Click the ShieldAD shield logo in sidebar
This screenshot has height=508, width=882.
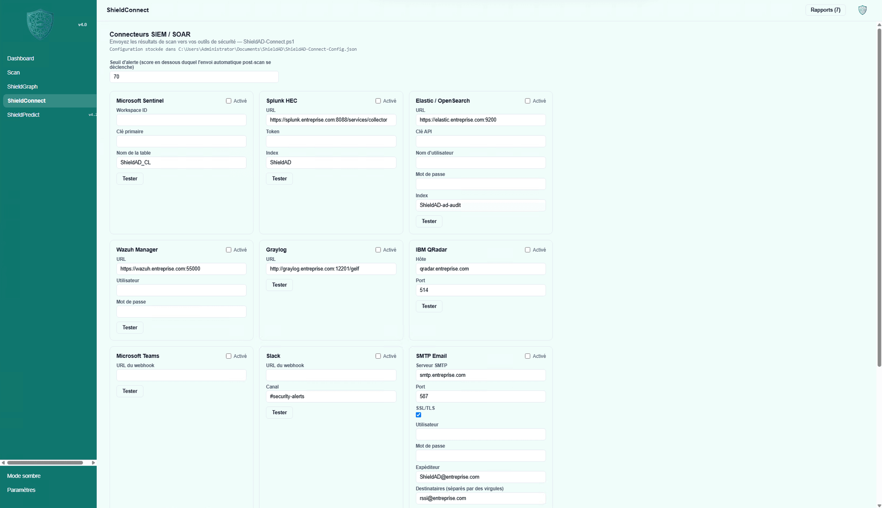click(x=40, y=24)
